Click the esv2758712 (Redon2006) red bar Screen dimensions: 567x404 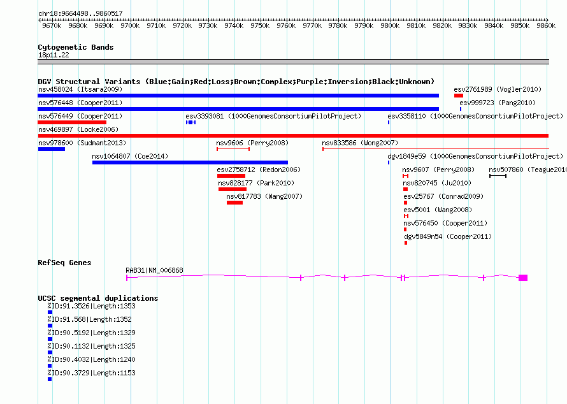click(x=231, y=176)
